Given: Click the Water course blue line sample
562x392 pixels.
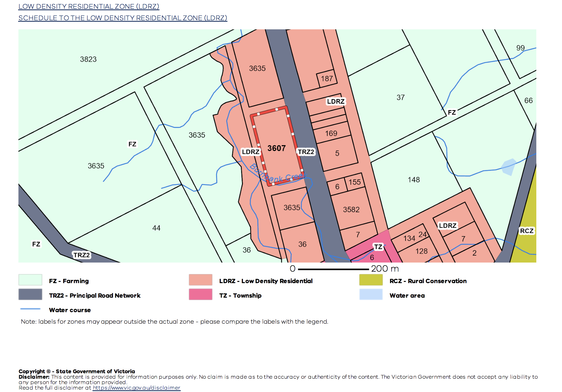Looking at the screenshot, I should (30, 309).
